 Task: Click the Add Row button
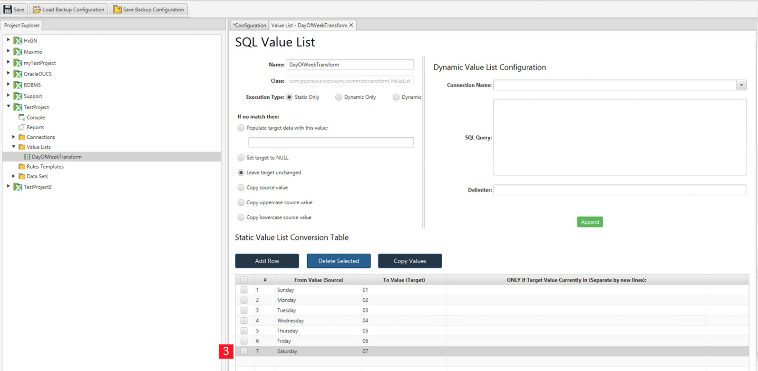click(x=267, y=261)
